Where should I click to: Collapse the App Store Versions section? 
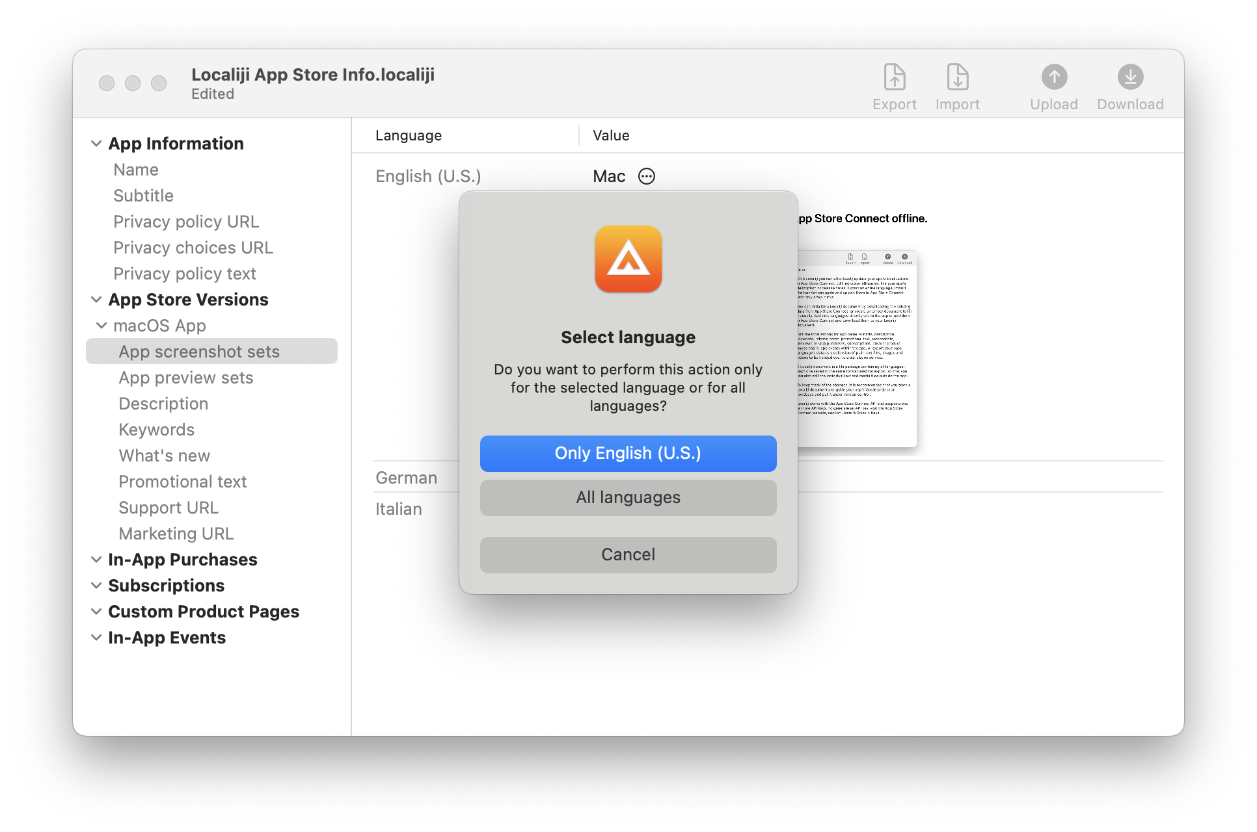point(96,300)
